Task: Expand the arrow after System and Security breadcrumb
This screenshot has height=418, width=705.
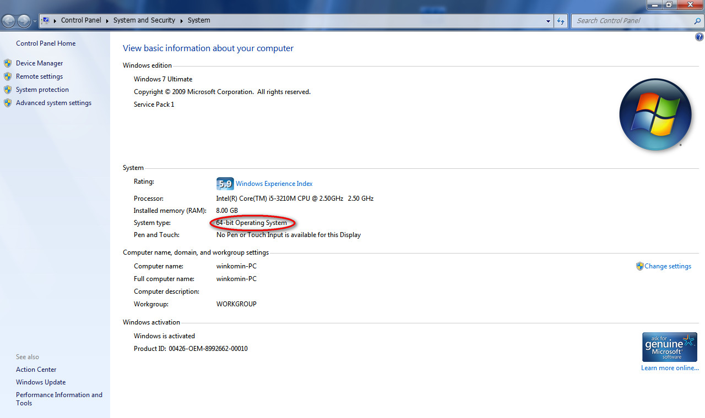Action: [181, 20]
